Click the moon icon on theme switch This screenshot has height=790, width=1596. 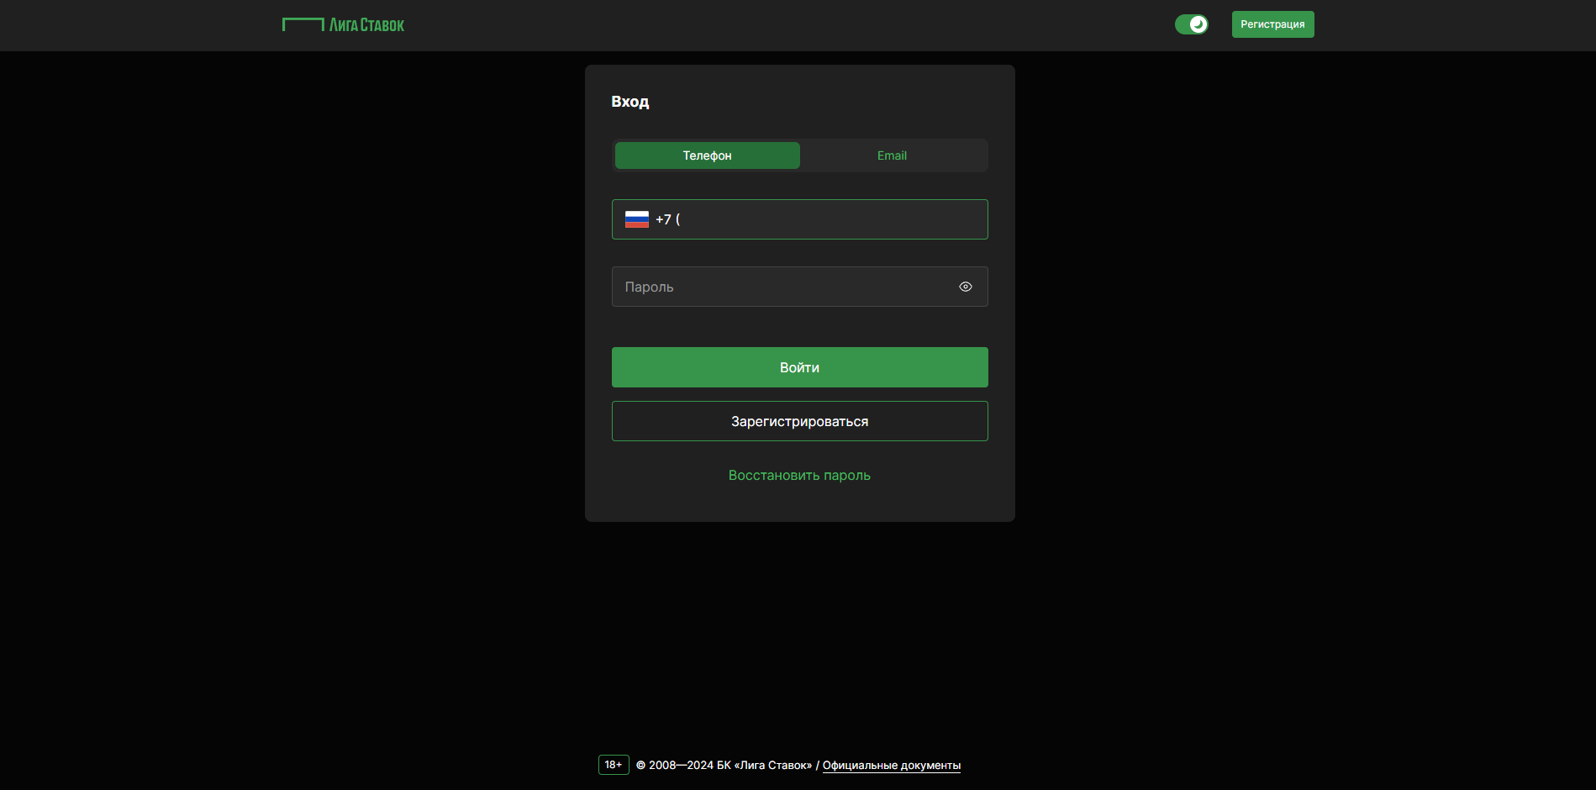1198,24
